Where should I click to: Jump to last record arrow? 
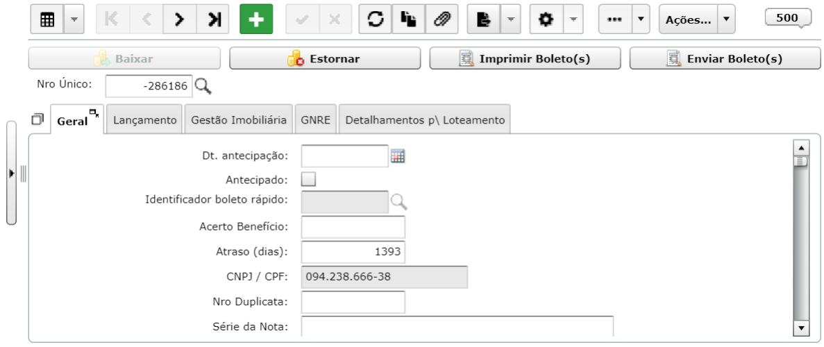pyautogui.click(x=213, y=19)
